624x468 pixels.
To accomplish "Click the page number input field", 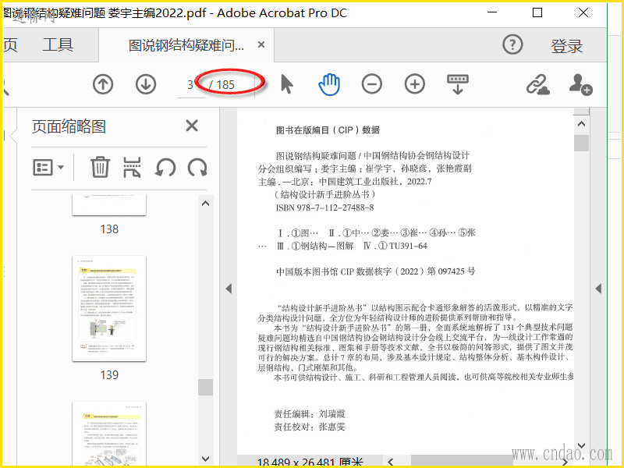I will click(190, 85).
